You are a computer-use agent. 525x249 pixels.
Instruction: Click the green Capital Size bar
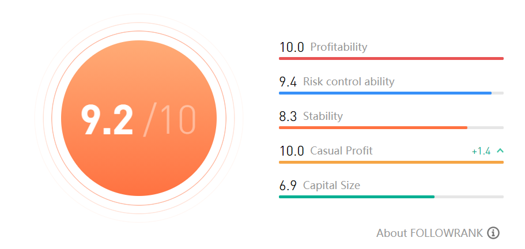pos(356,197)
